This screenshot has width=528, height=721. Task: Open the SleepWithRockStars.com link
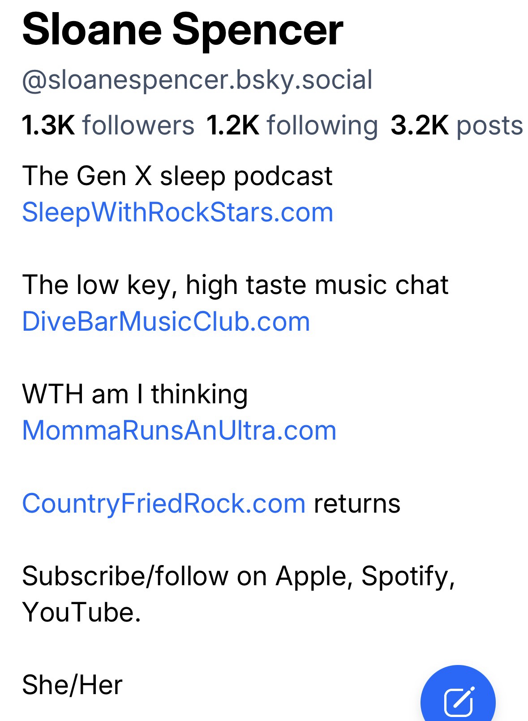pos(177,212)
